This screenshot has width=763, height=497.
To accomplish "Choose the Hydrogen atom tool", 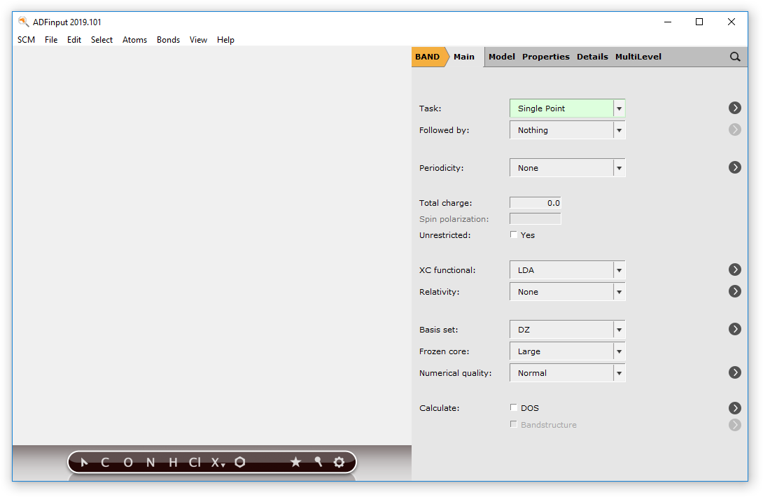I will pyautogui.click(x=171, y=462).
